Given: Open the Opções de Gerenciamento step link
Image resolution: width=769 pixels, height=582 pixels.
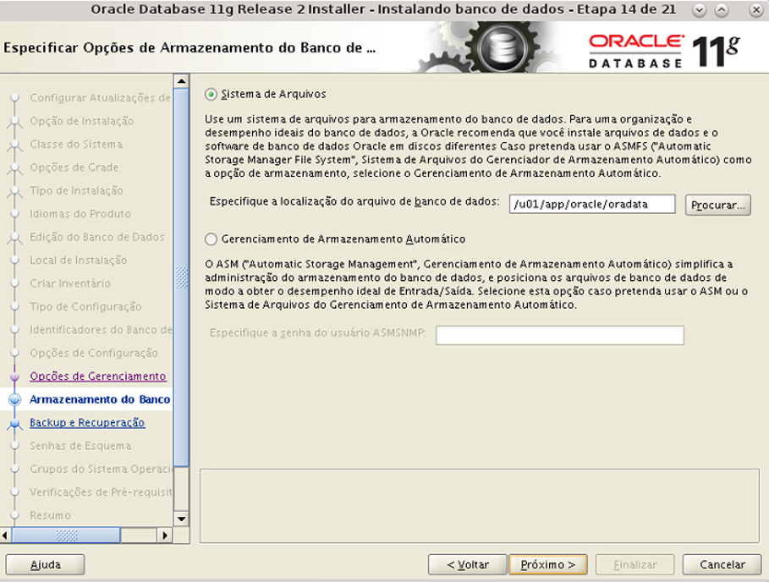Looking at the screenshot, I should [98, 376].
